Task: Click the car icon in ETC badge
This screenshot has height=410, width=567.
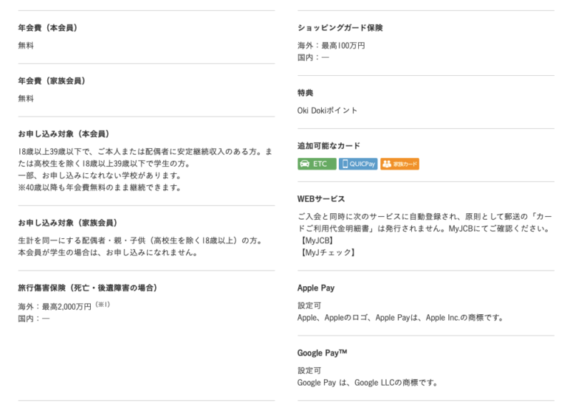Action: [305, 164]
